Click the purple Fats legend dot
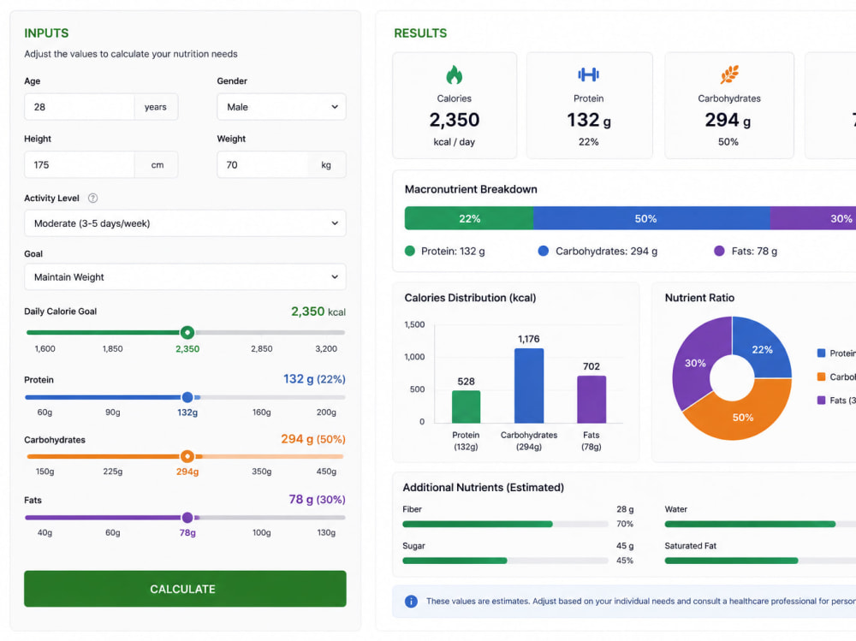The height and width of the screenshot is (641, 856). (x=719, y=251)
